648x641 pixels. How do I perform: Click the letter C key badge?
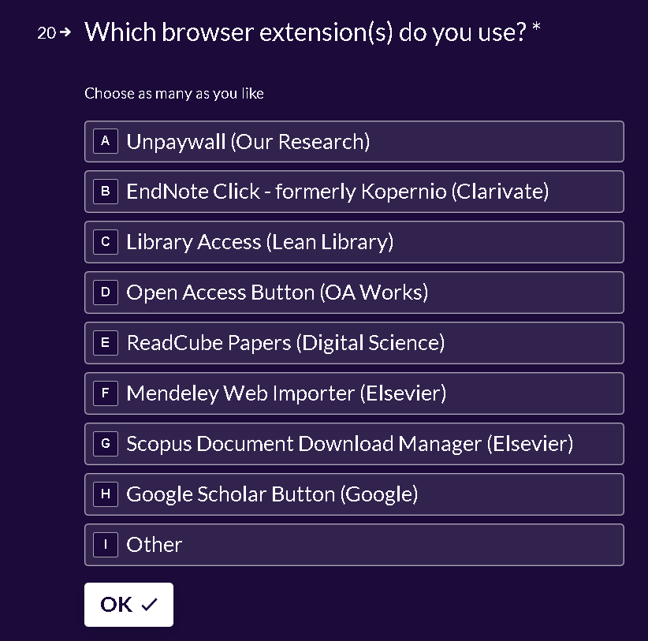106,242
